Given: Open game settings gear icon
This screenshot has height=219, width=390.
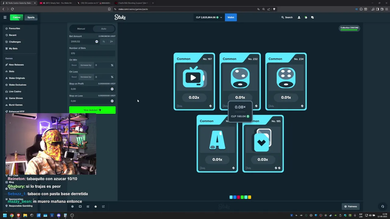Looking at the screenshot, I should point(73,207).
